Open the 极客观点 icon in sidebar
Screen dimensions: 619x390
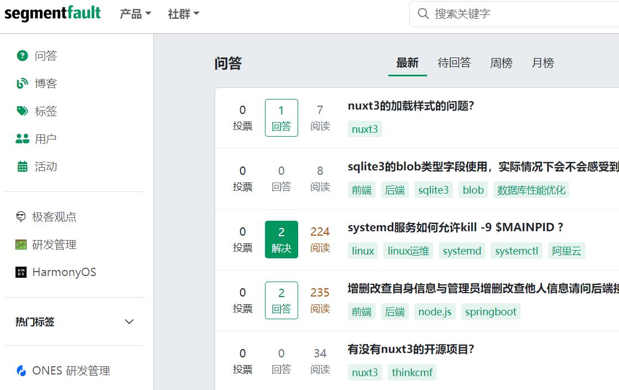[21, 217]
